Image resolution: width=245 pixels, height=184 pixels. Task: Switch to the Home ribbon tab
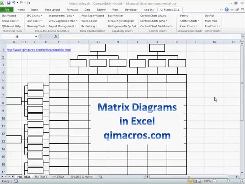point(21,10)
